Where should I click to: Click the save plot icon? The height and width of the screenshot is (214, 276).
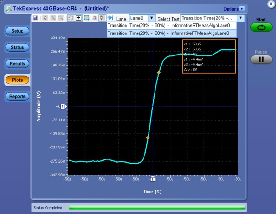coord(35,18)
